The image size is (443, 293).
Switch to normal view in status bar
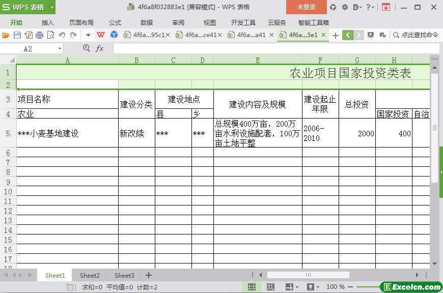252,287
